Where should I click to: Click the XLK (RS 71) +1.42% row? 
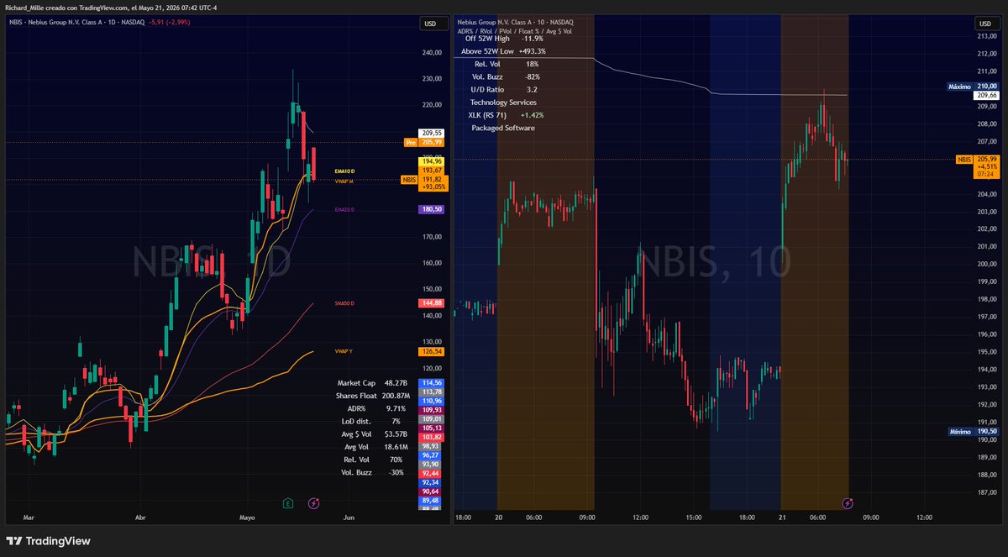(x=506, y=115)
